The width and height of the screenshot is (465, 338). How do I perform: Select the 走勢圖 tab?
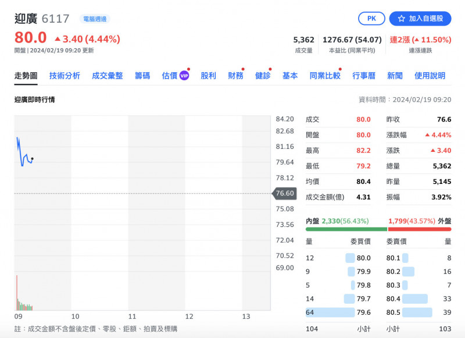click(26, 76)
